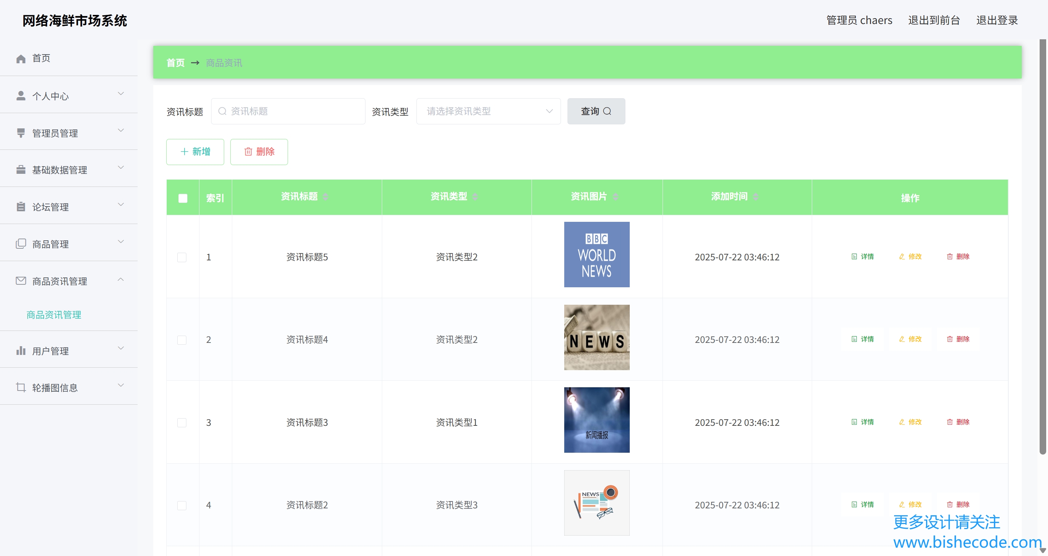Click 详情 icon for 资讯标题3 row
This screenshot has height=556, width=1048.
pos(854,422)
